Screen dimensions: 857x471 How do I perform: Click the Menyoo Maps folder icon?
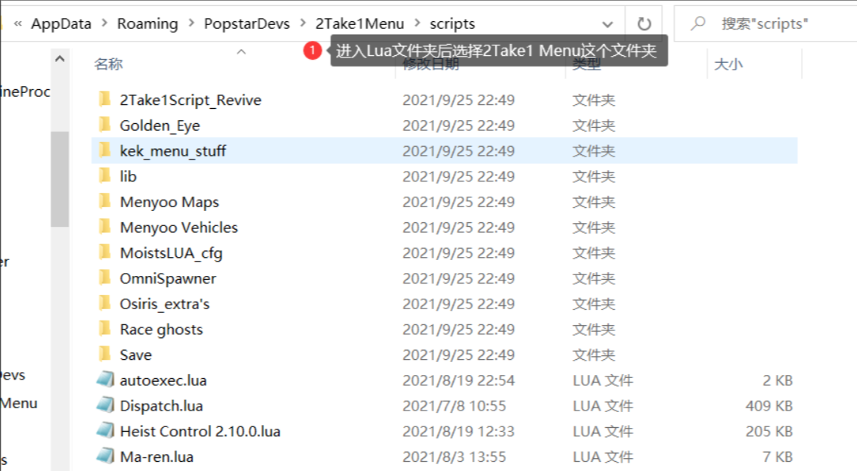104,202
